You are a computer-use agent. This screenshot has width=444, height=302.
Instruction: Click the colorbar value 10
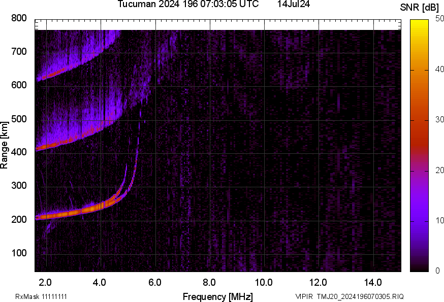[439, 220]
